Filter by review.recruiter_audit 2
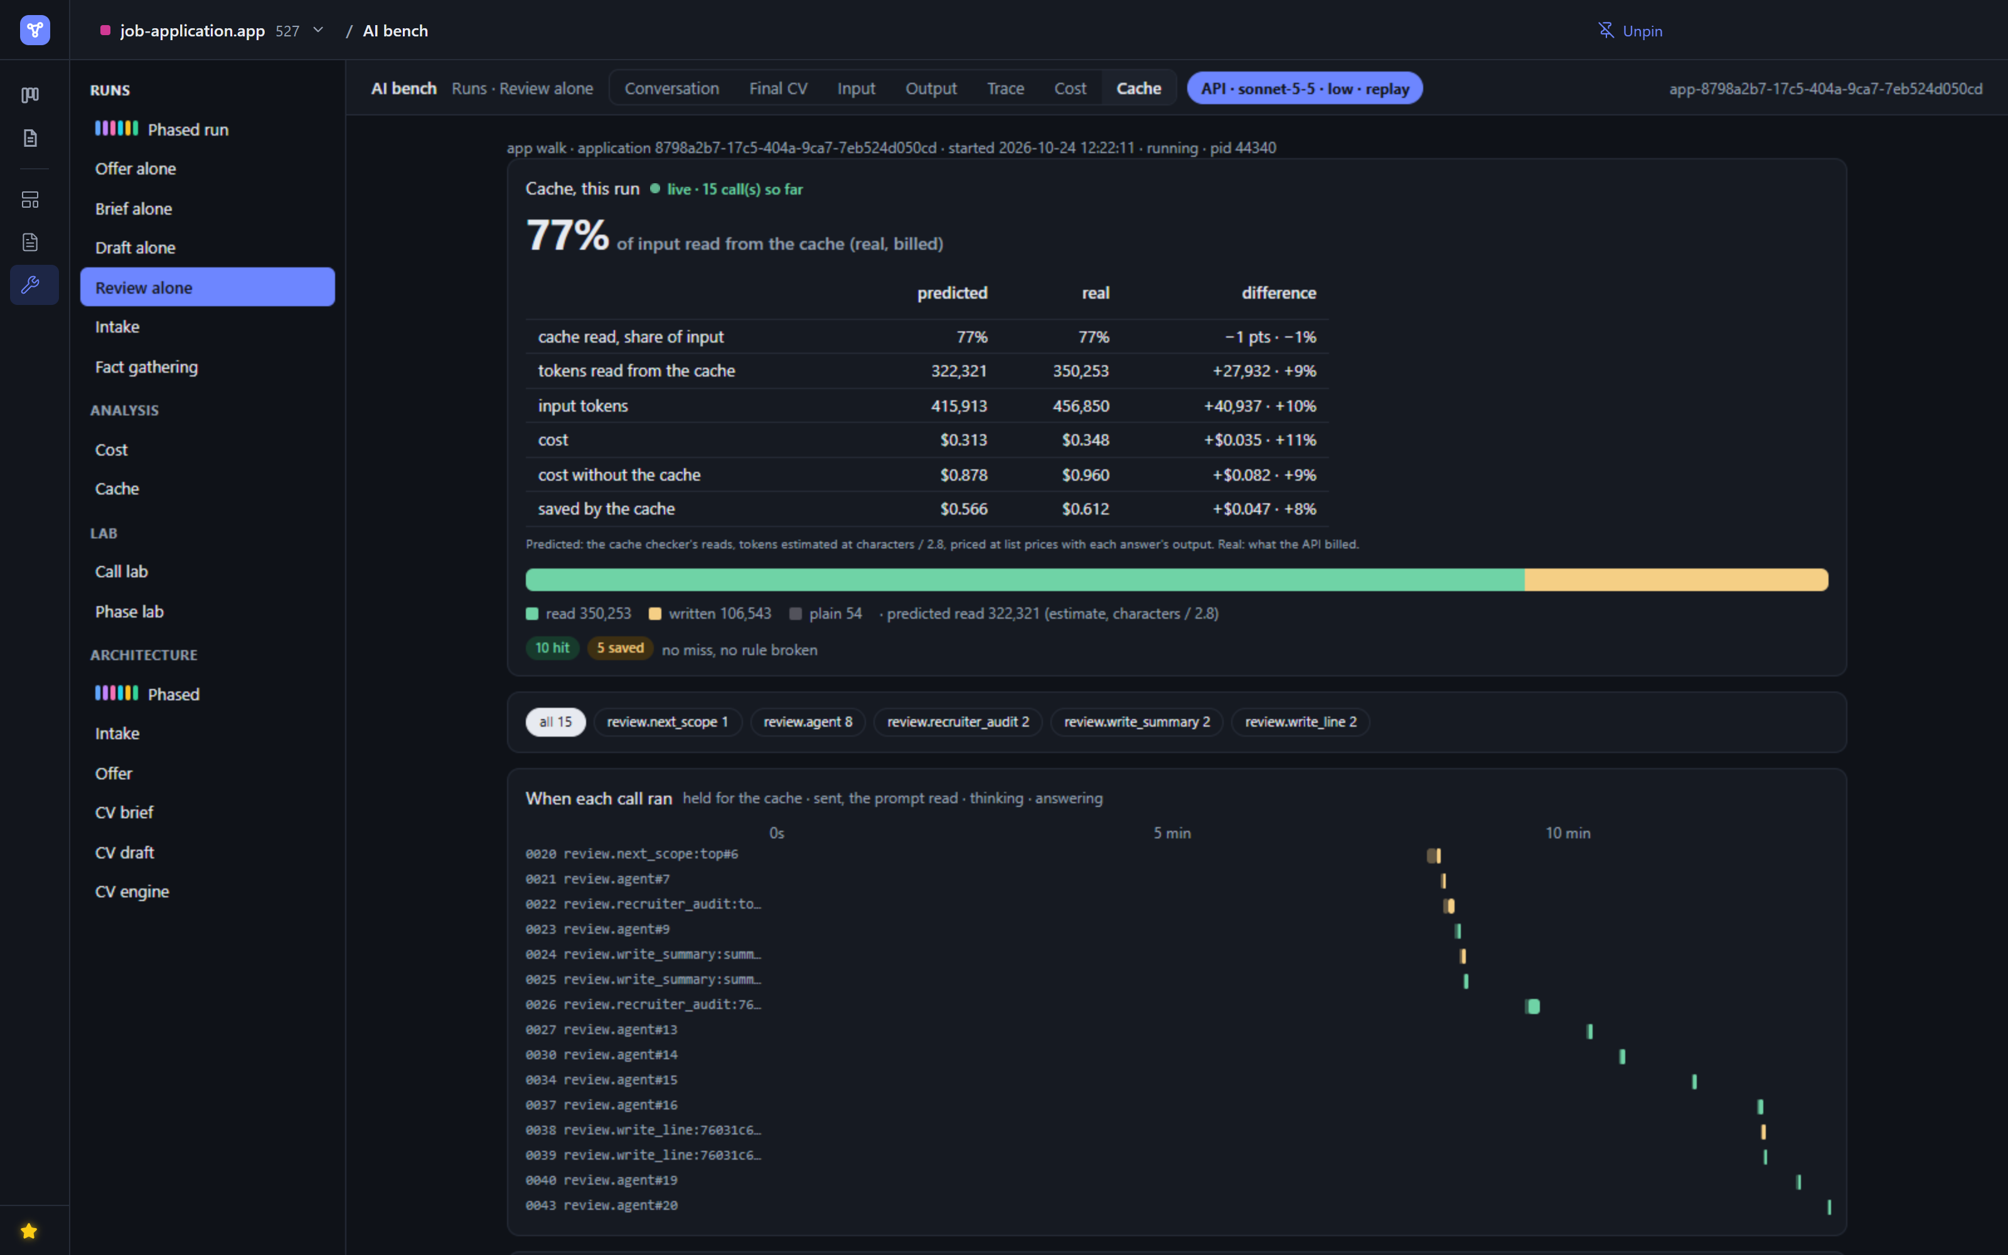The width and height of the screenshot is (2008, 1255). click(958, 722)
